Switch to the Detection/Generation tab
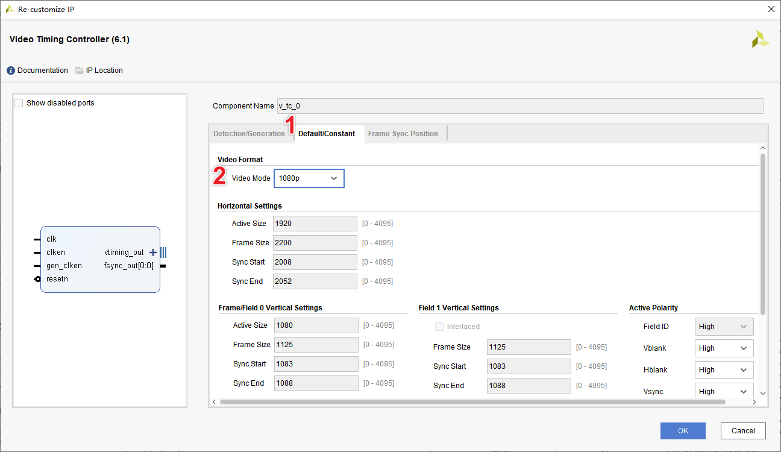The width and height of the screenshot is (781, 452). (249, 134)
